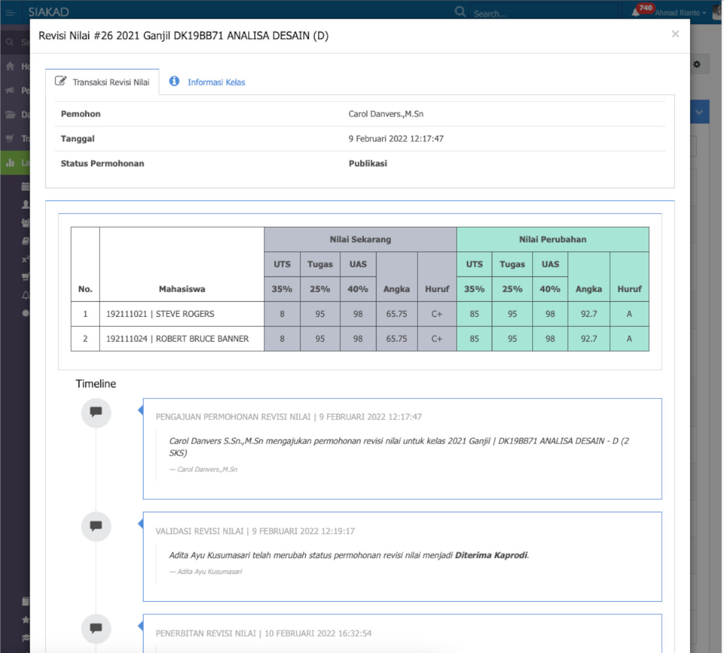724x653 pixels.
Task: Click the SIAKAD logo text
Action: (x=49, y=12)
